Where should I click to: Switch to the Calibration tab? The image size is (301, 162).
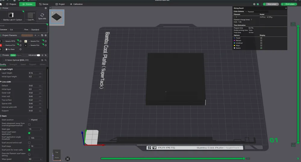point(76,4)
